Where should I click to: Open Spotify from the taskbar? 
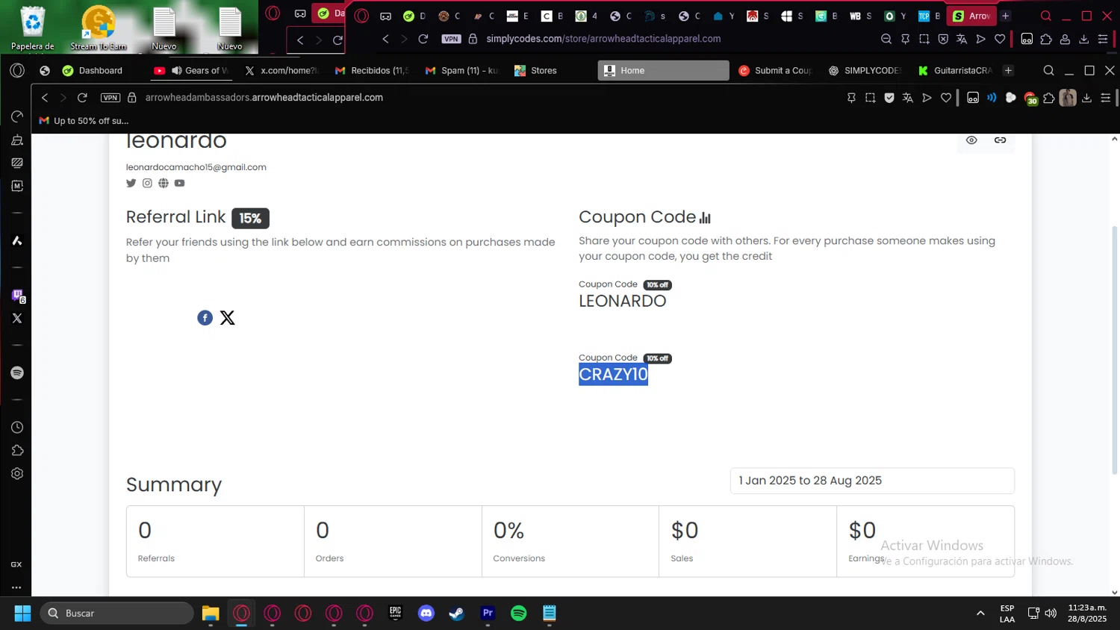[518, 614]
